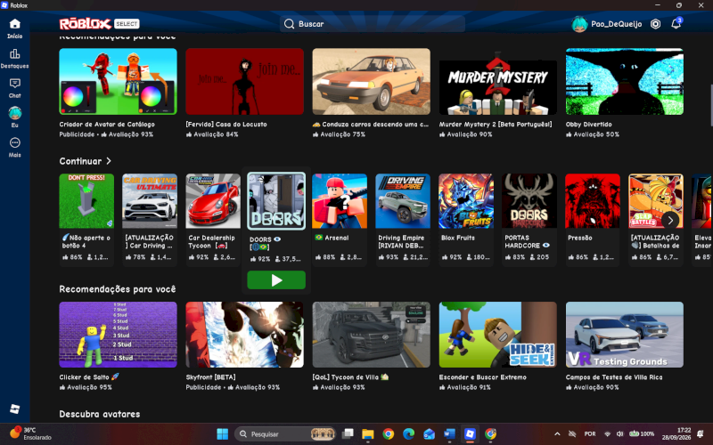Click 'Avaliação 95%' under Clicker de Salto
Screen dimensions: 713x445
[x=89, y=387]
